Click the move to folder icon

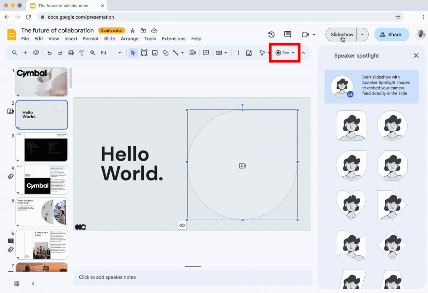point(143,31)
